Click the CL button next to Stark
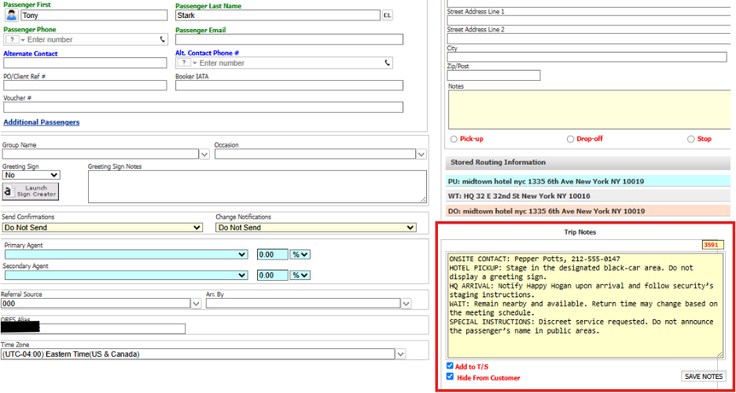 387,16
